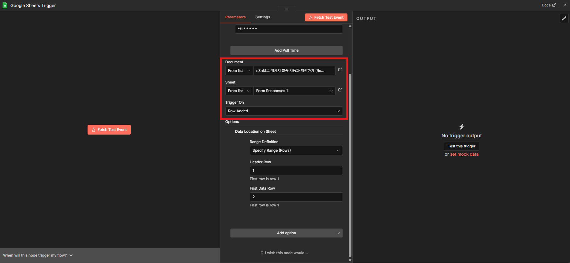Select the Parameters tab
The width and height of the screenshot is (570, 263).
point(235,17)
